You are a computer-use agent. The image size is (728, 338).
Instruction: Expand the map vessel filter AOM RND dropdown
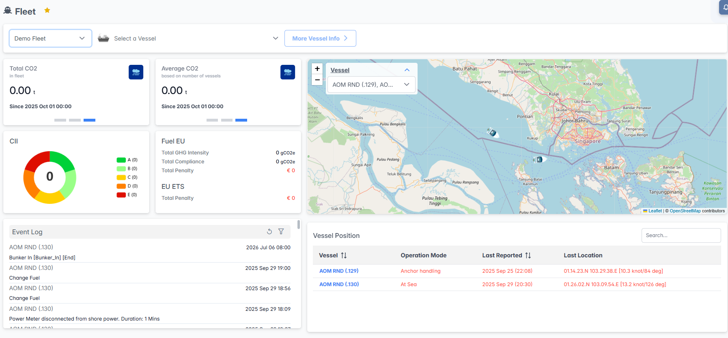(x=371, y=85)
